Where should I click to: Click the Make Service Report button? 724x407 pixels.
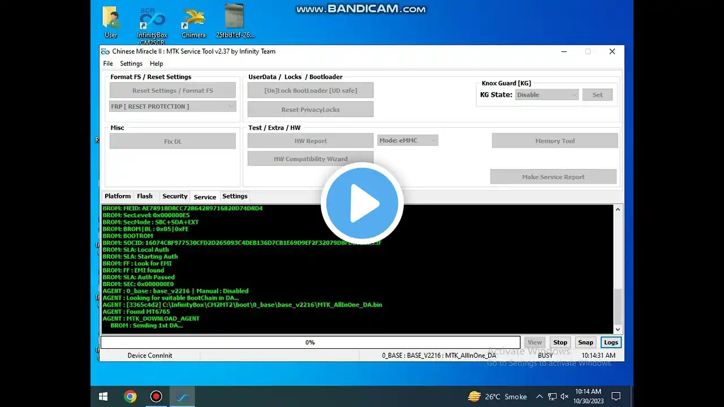(x=553, y=177)
